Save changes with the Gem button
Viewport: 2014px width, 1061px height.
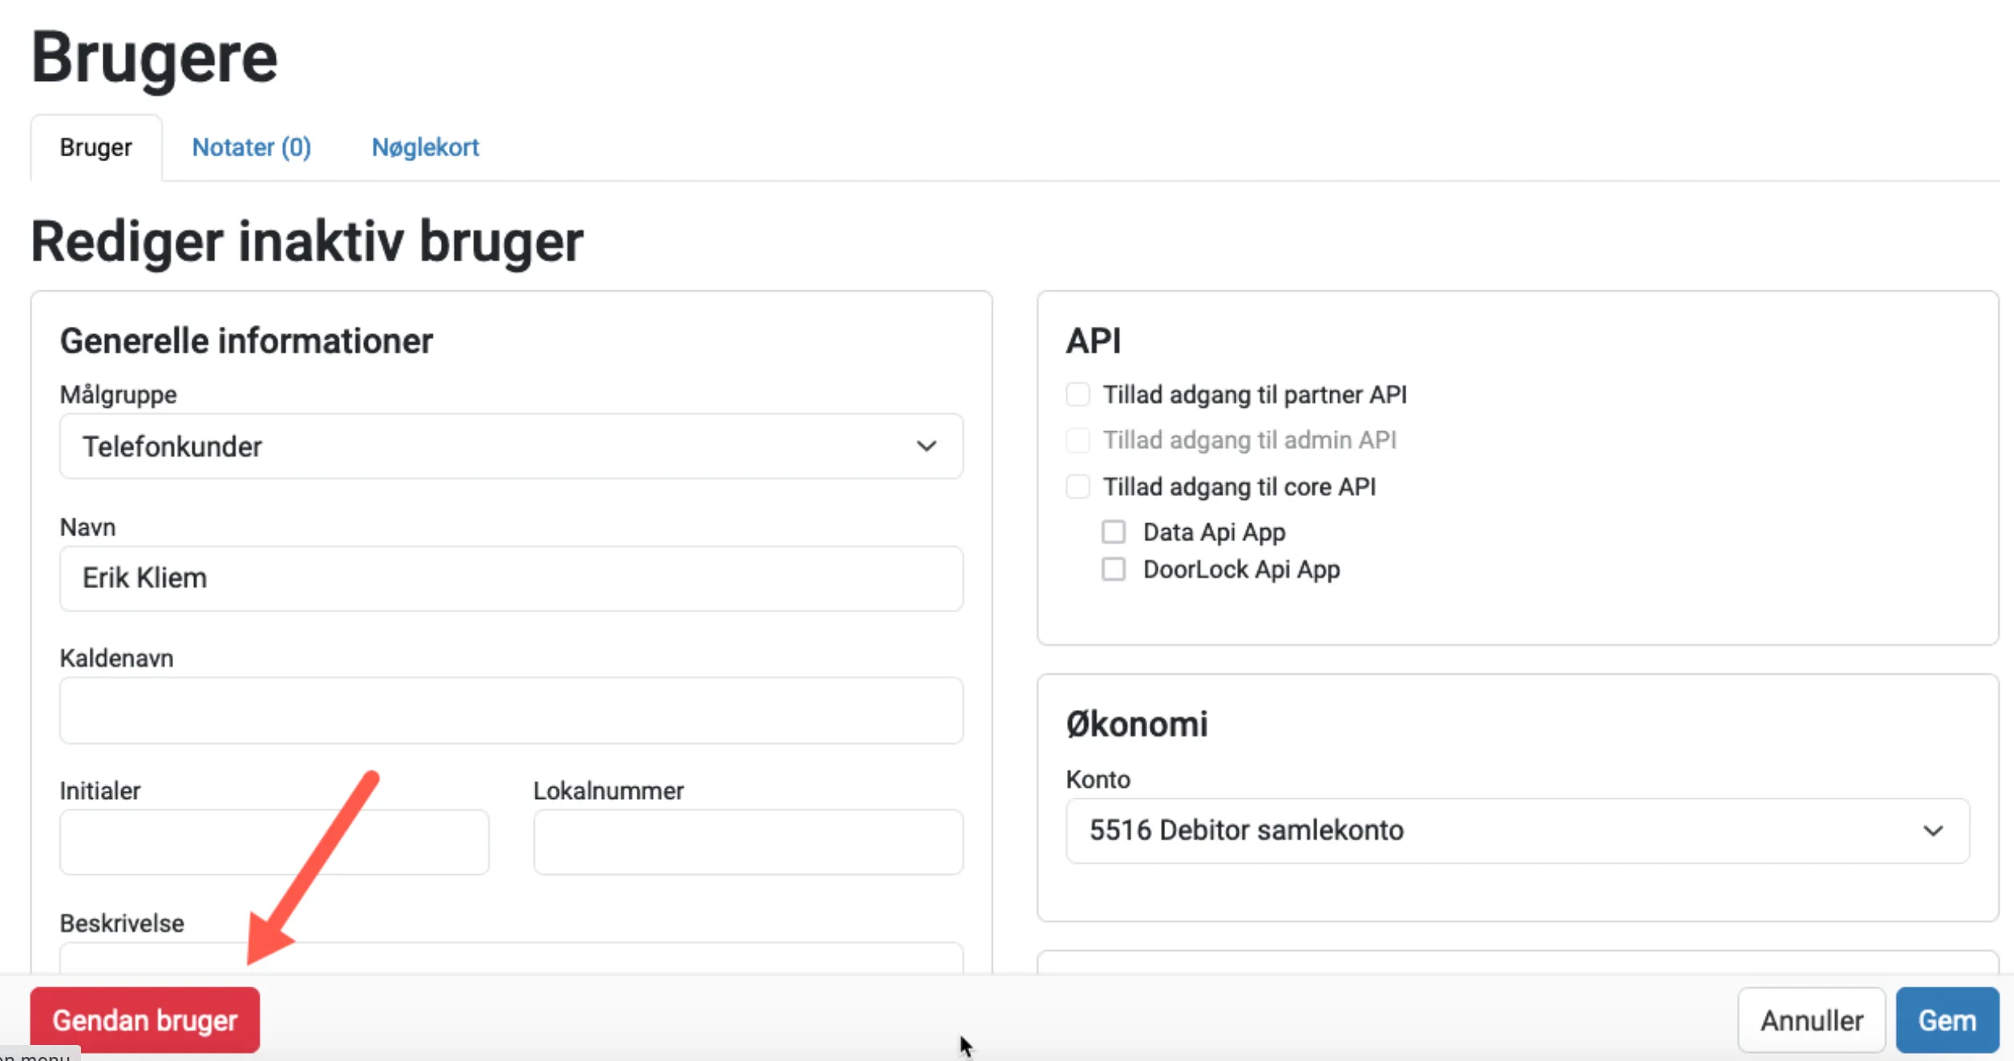click(1947, 1020)
